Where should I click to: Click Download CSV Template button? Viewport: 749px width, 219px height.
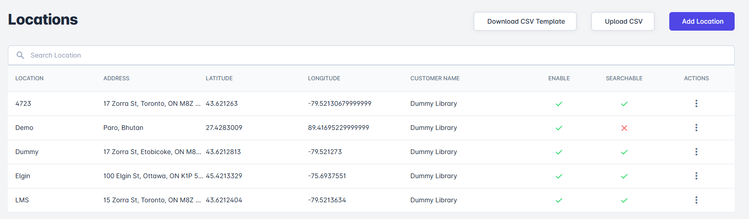pos(525,21)
